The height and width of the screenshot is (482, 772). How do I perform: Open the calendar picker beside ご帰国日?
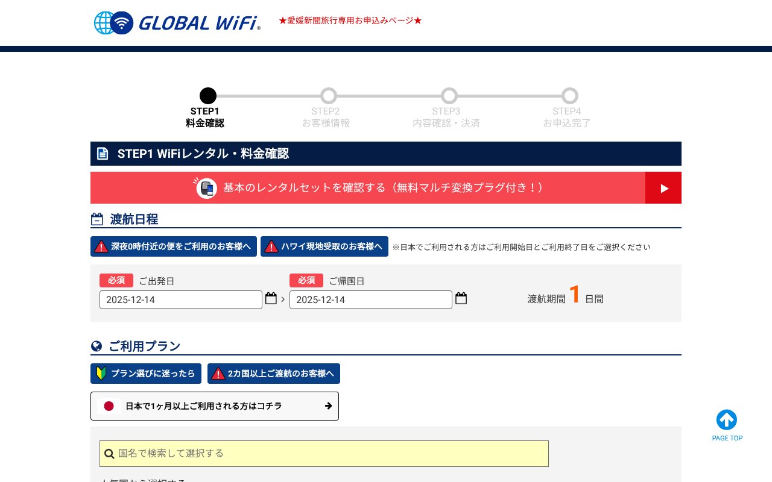[461, 298]
